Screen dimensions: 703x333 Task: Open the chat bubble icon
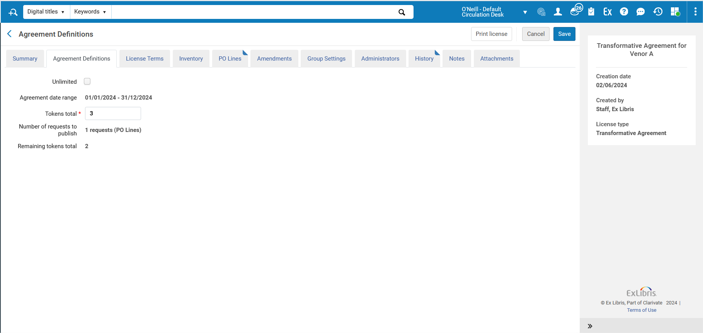point(640,12)
